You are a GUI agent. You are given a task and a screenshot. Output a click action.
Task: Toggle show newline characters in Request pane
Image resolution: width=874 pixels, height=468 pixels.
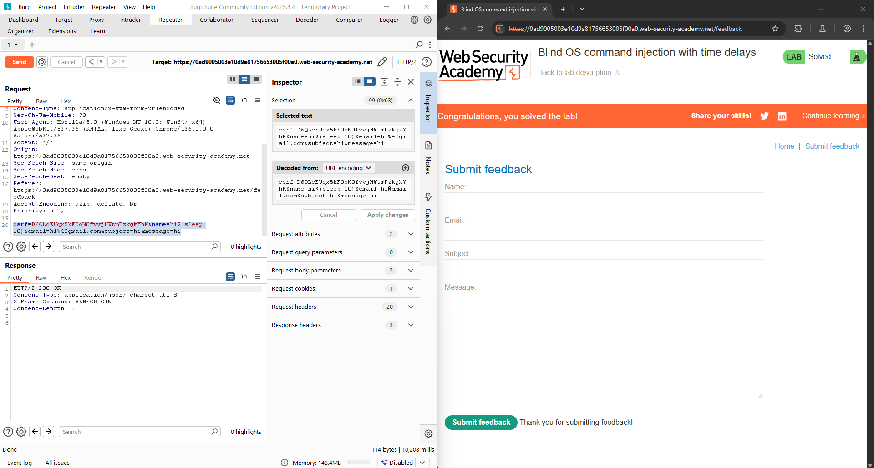244,100
